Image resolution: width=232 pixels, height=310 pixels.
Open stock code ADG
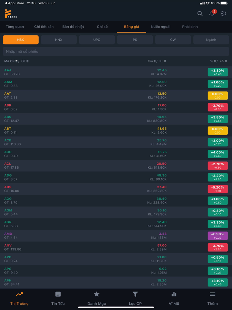coord(8,175)
